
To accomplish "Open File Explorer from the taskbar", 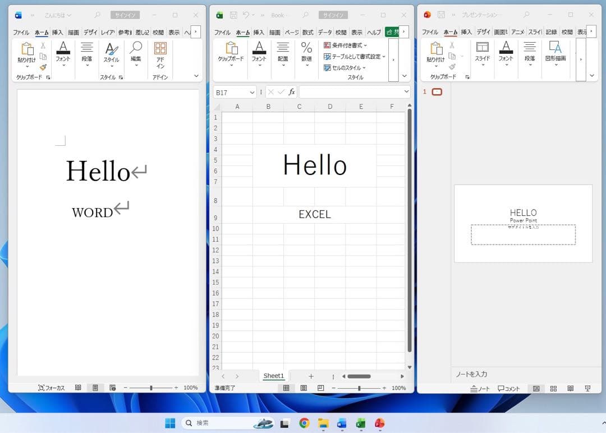I will pyautogui.click(x=323, y=423).
